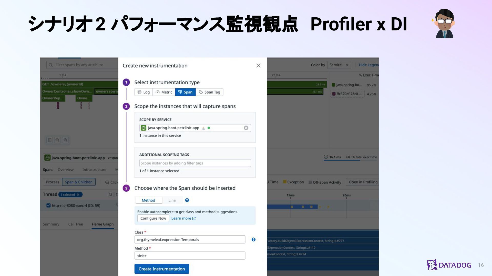Open the Learn more link
The height and width of the screenshot is (276, 492).
point(183,218)
